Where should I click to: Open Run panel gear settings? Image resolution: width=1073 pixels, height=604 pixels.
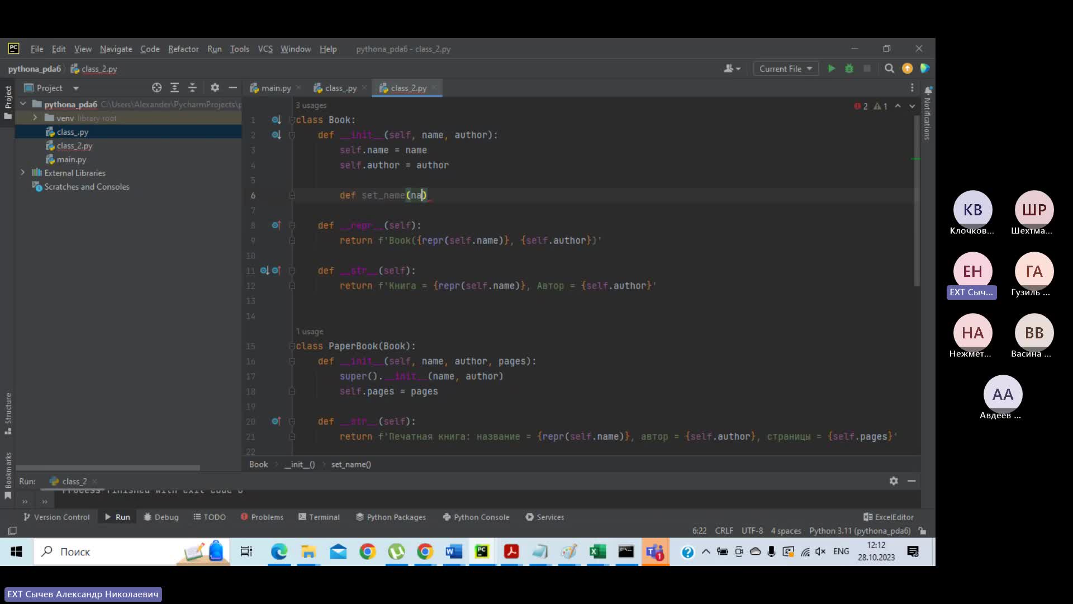click(894, 481)
